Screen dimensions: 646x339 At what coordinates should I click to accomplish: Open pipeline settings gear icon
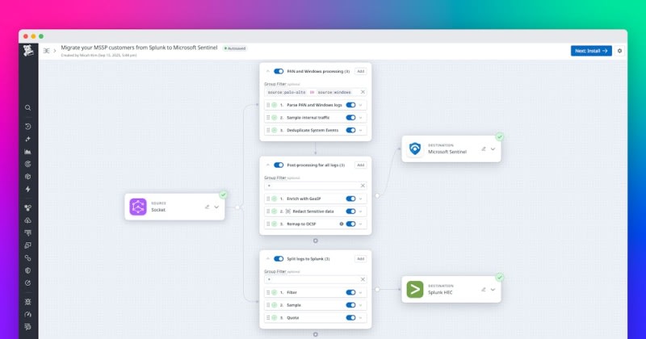620,51
